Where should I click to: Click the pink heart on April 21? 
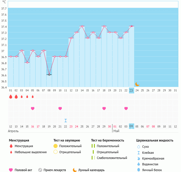tap(60, 108)
